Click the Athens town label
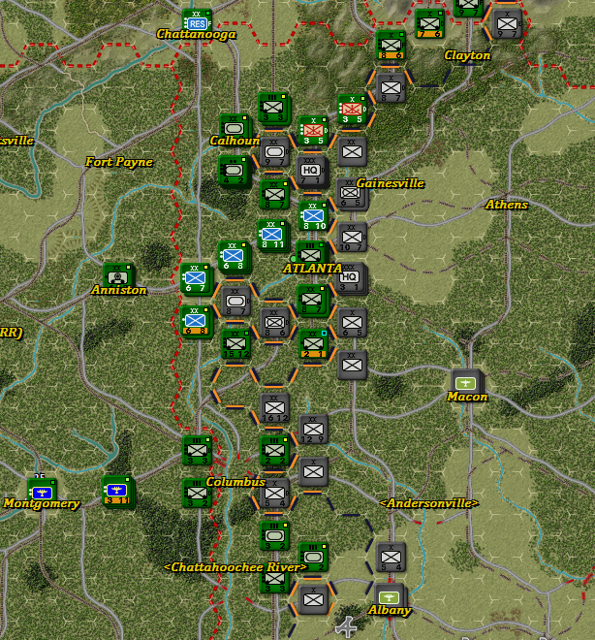 507,205
